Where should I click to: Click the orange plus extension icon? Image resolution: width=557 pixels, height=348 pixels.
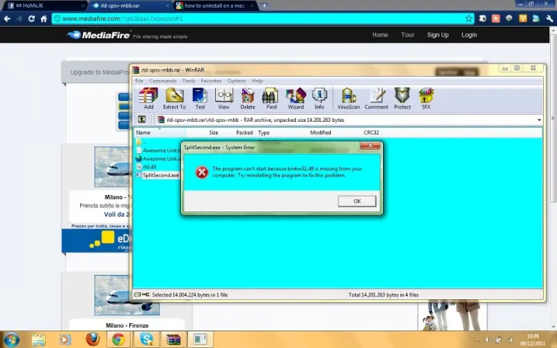(496, 19)
